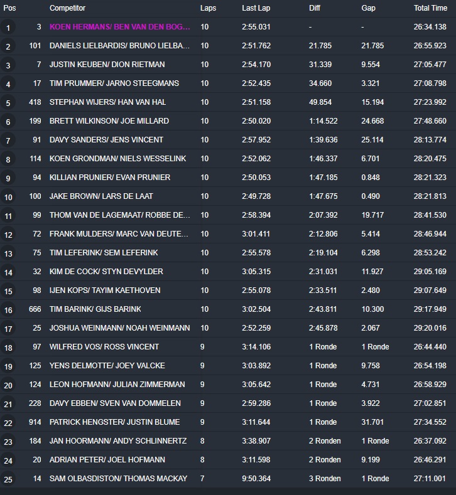
Task: Open highlighted Koen Hermans competitor entry
Action: [119, 27]
